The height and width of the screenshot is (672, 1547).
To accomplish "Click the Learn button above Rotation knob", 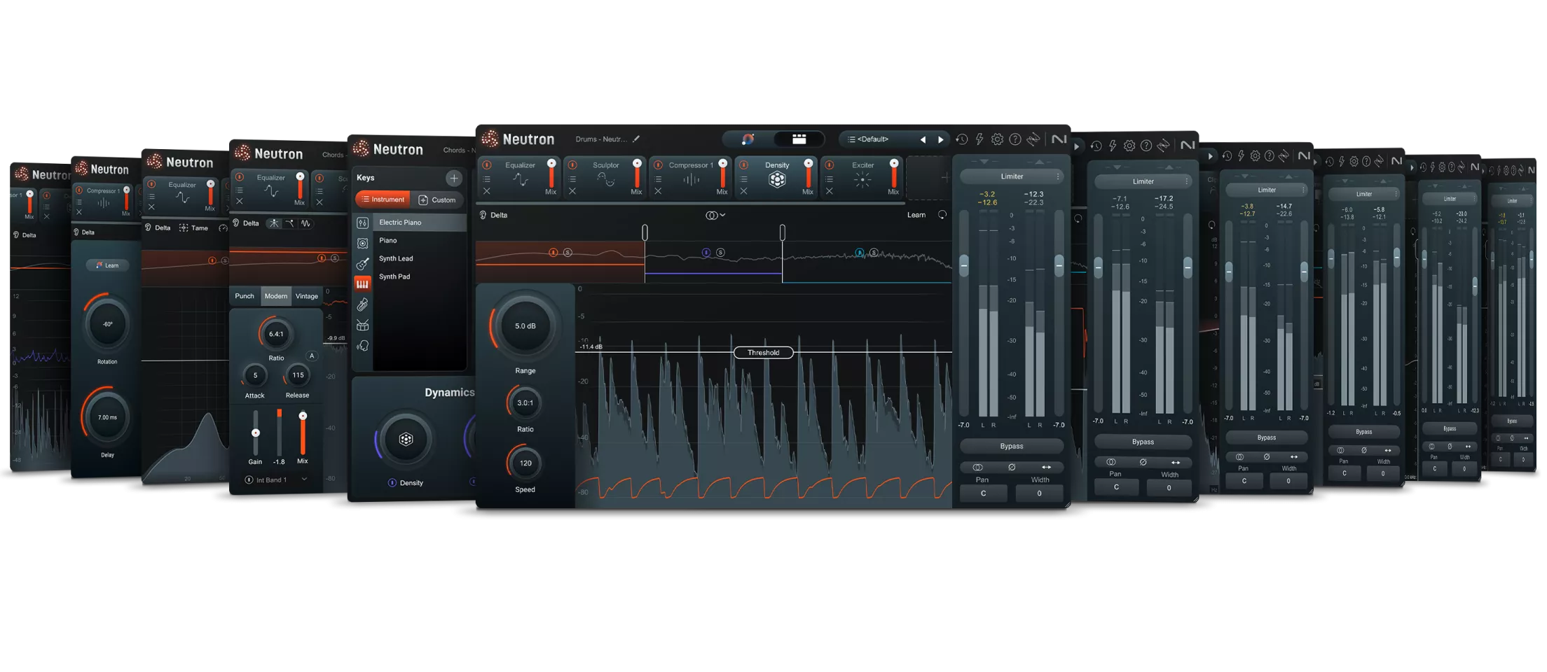I will [x=107, y=265].
